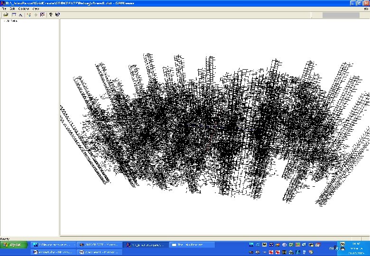This screenshot has width=370, height=256.
Task: Activate the GIMViewer taskbar button
Action: [x=146, y=245]
